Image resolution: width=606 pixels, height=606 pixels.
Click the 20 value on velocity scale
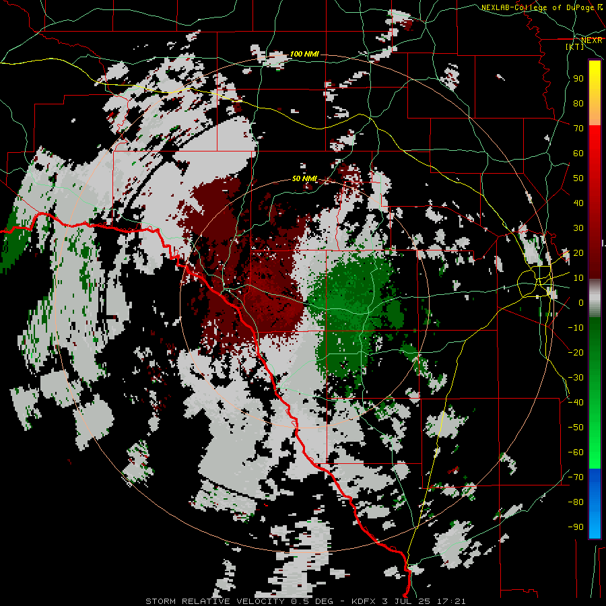coord(578,253)
